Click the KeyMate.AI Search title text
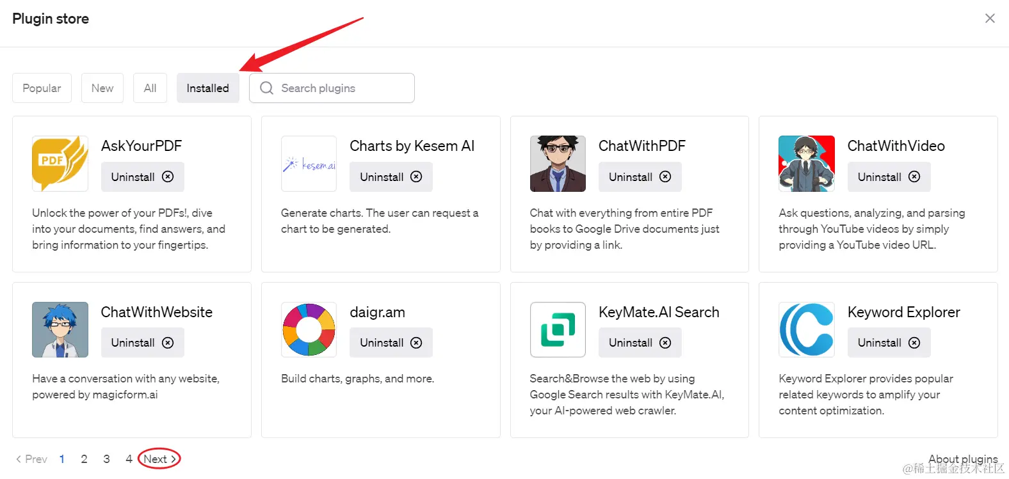Image resolution: width=1009 pixels, height=479 pixels. 659,312
